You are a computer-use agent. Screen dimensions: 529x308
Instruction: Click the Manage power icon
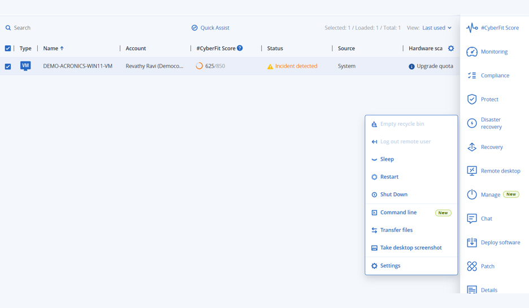coord(472,195)
